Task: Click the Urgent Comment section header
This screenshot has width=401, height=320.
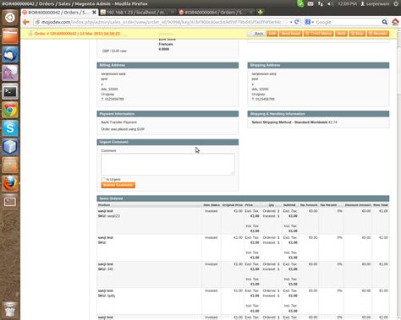Action: (x=168, y=142)
